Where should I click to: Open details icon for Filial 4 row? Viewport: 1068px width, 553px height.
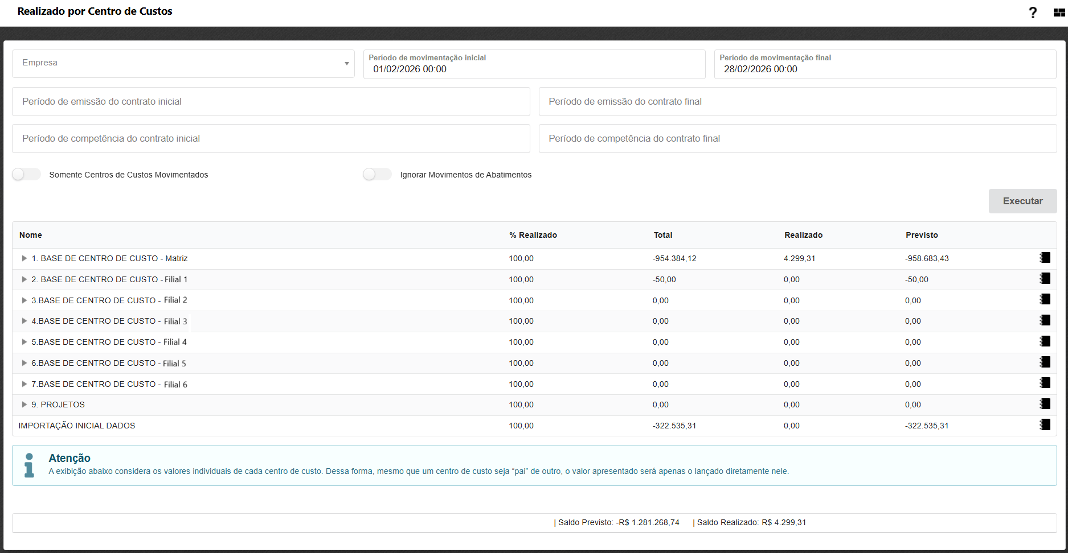tap(1045, 341)
